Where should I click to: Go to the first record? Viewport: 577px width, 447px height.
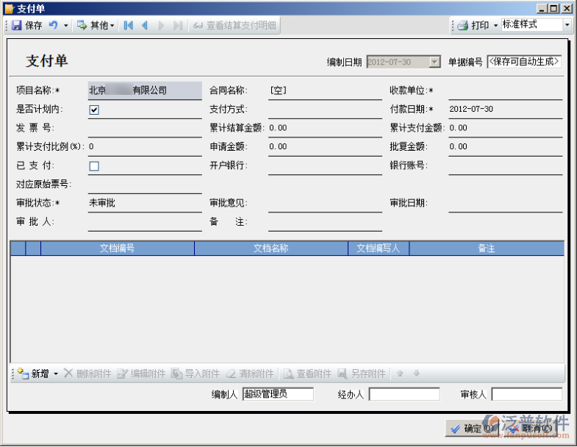pyautogui.click(x=129, y=25)
